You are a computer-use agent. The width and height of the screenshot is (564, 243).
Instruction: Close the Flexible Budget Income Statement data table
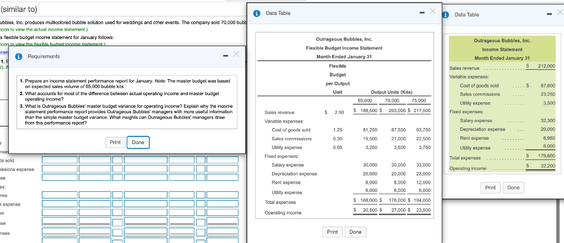(x=432, y=12)
